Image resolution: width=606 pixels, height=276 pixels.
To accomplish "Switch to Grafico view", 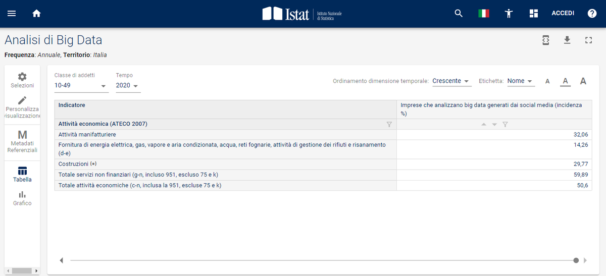I will 22,198.
